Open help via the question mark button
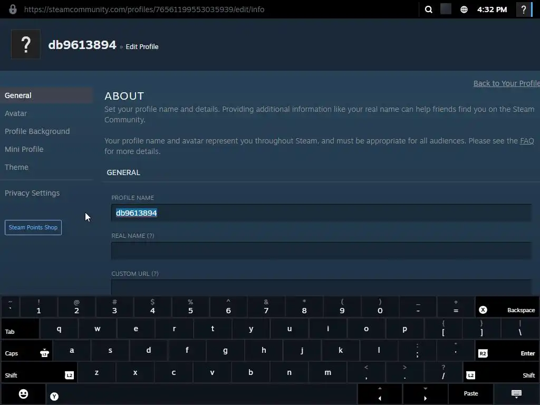This screenshot has width=540, height=405. pos(524,9)
